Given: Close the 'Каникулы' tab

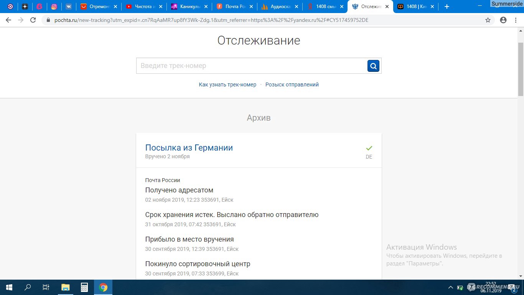Looking at the screenshot, I should click(206, 7).
